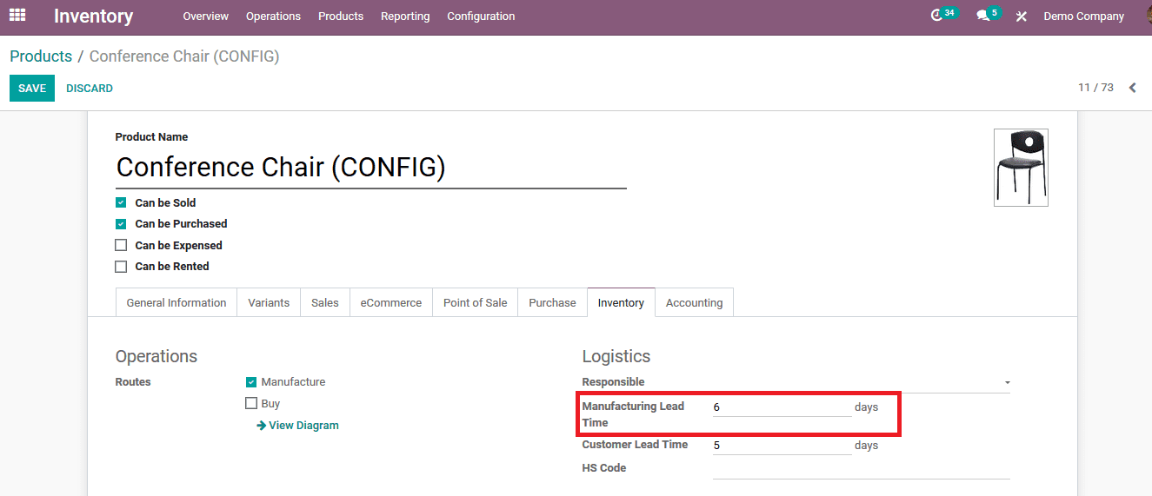Select the Inventory tab
Viewport: 1152px width, 496px height.
(621, 302)
